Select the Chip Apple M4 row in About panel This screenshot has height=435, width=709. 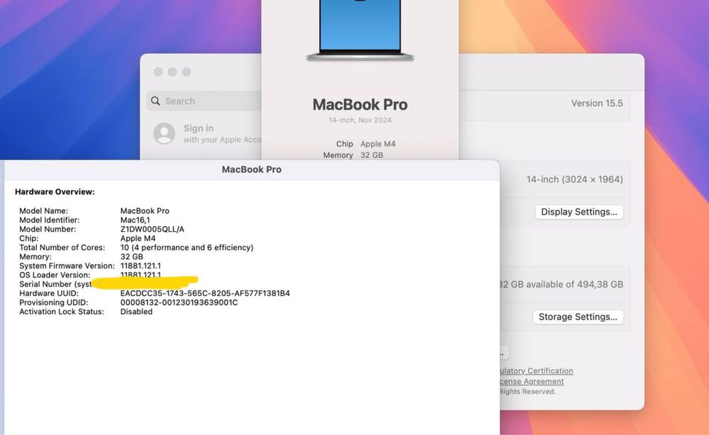tap(365, 144)
